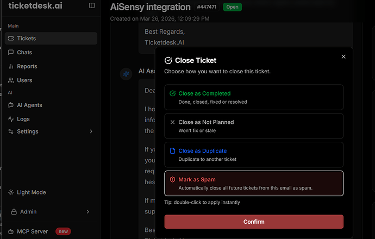Viewport: 375px width, 239px height.
Task: Toggle Light Mode
Action: pyautogui.click(x=27, y=192)
